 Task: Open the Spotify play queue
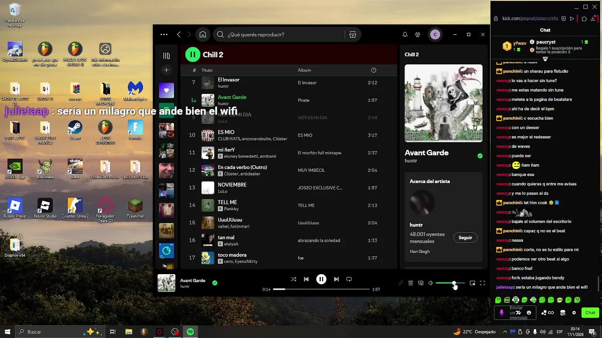[x=411, y=283]
